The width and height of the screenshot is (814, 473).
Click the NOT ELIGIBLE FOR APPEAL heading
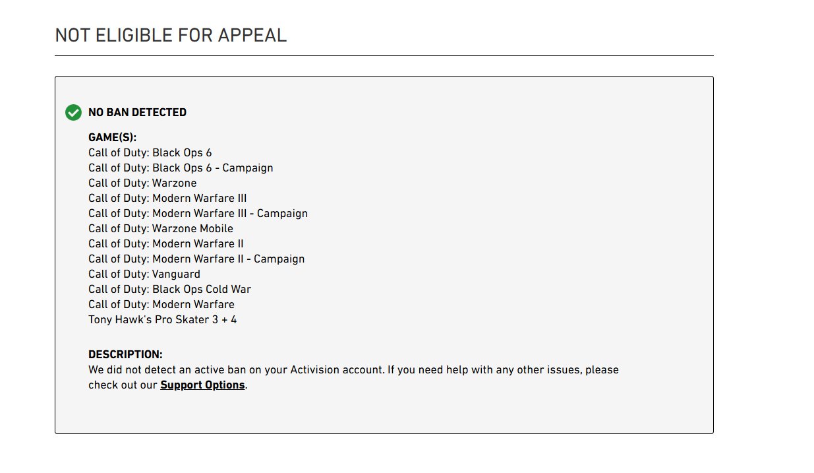pos(171,36)
